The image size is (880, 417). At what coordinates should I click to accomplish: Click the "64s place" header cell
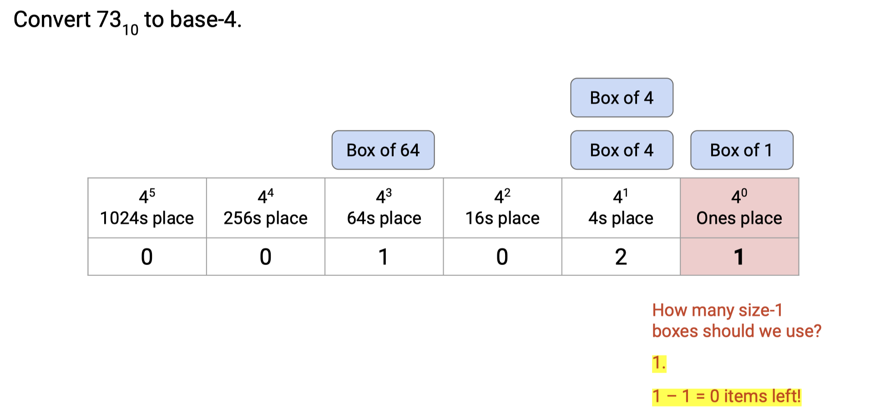(384, 208)
